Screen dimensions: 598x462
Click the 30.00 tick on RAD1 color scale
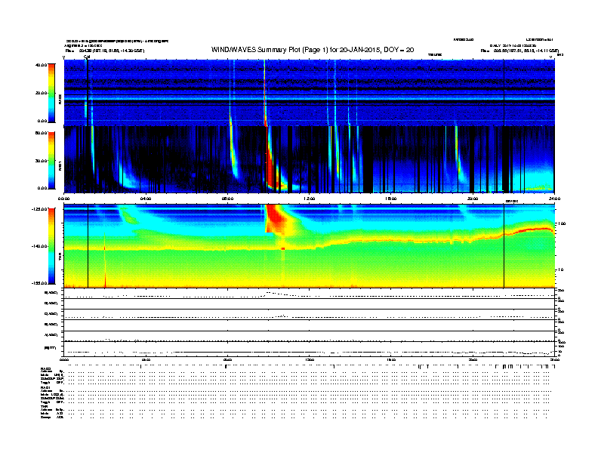point(41,161)
